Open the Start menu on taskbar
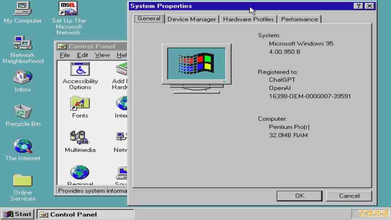 click(18, 214)
